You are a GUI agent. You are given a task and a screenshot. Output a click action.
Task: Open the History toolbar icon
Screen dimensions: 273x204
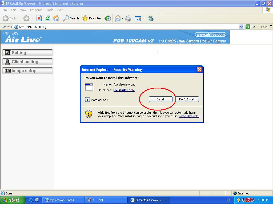[x=108, y=18]
